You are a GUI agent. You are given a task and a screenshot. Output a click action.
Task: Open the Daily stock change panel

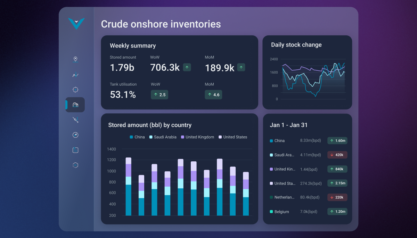coord(296,44)
